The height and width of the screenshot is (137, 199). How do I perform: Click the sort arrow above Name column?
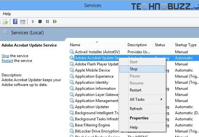tap(97, 42)
